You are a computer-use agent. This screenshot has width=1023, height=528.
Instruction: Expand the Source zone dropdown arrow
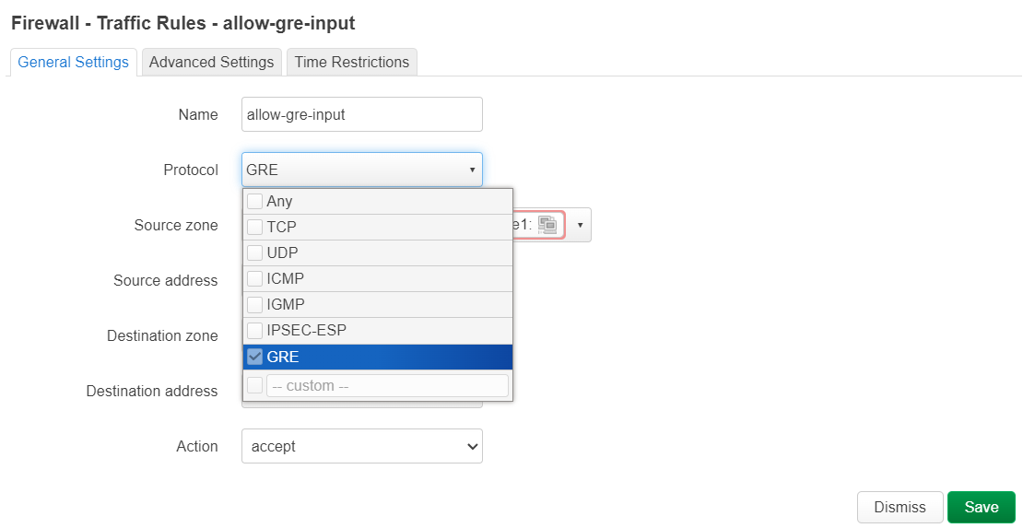(580, 225)
